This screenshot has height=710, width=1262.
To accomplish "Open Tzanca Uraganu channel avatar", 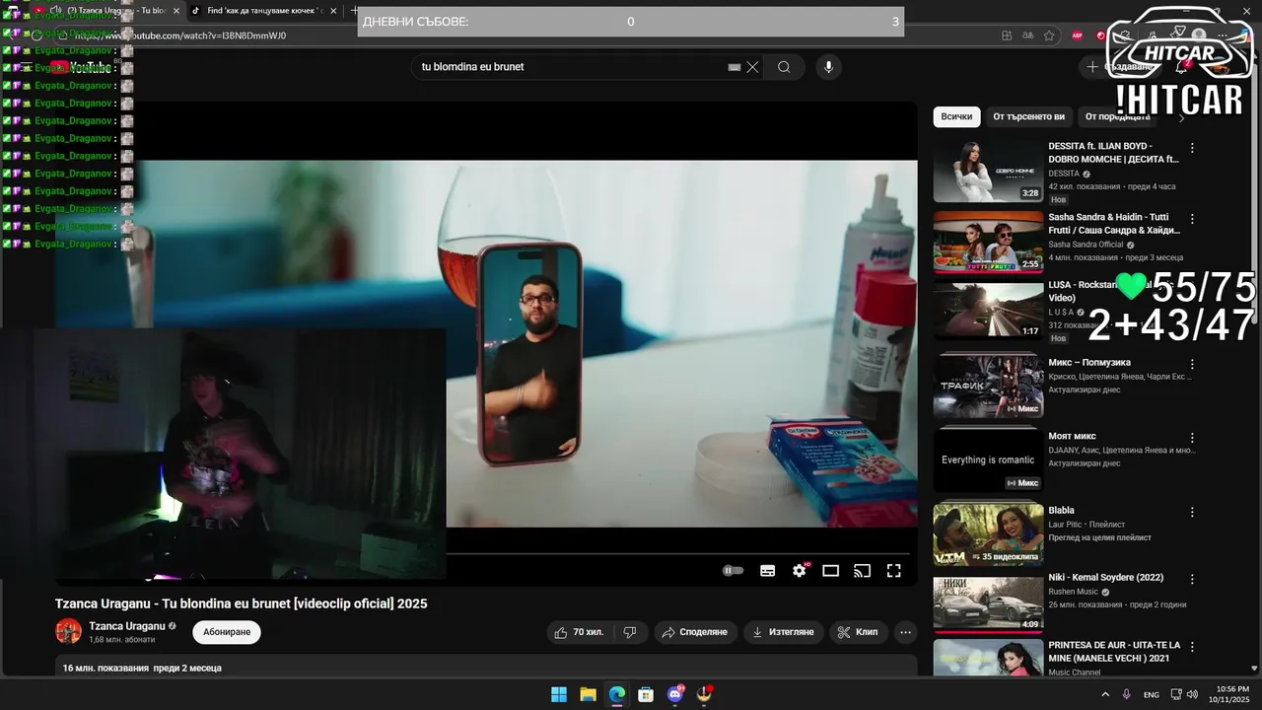I will pyautogui.click(x=68, y=631).
